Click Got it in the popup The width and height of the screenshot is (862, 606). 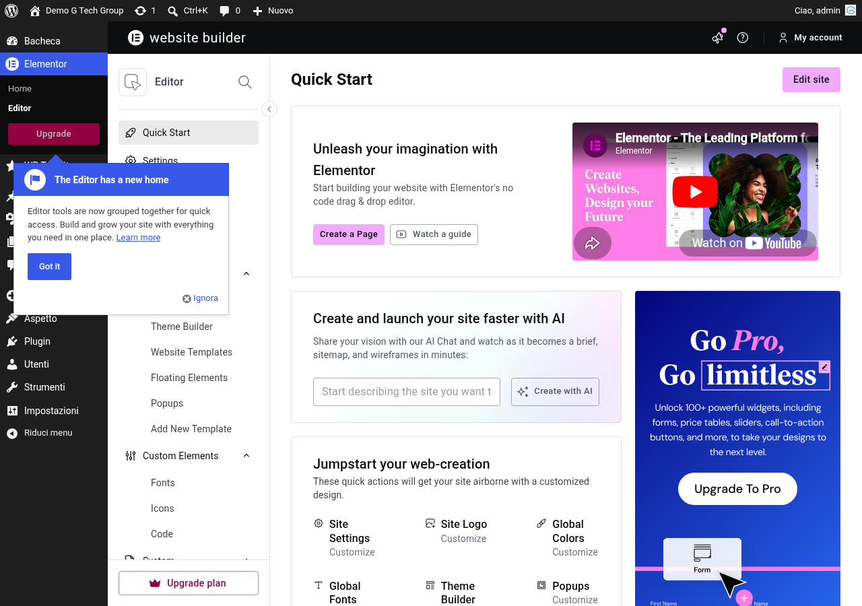pos(49,267)
